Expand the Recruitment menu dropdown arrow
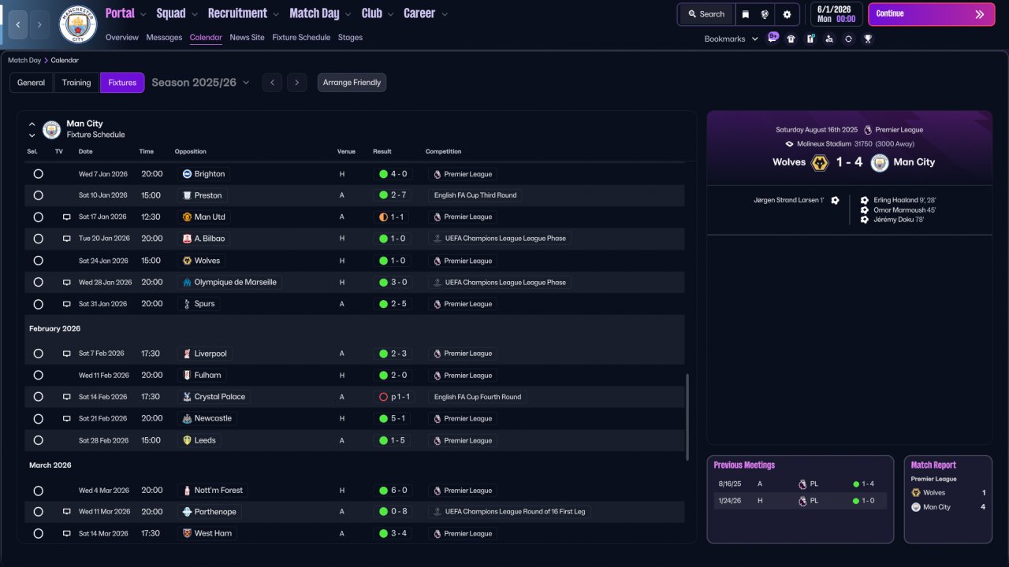 275,14
